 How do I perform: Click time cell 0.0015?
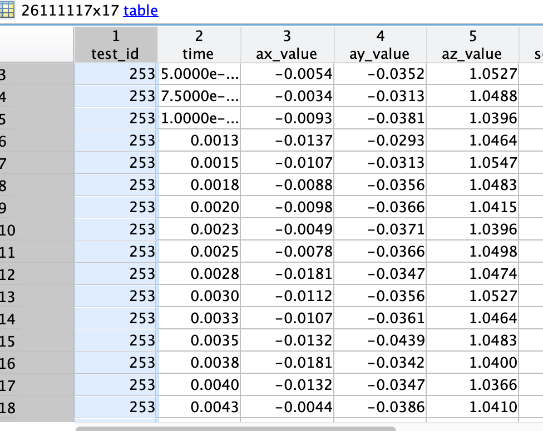coord(199,163)
